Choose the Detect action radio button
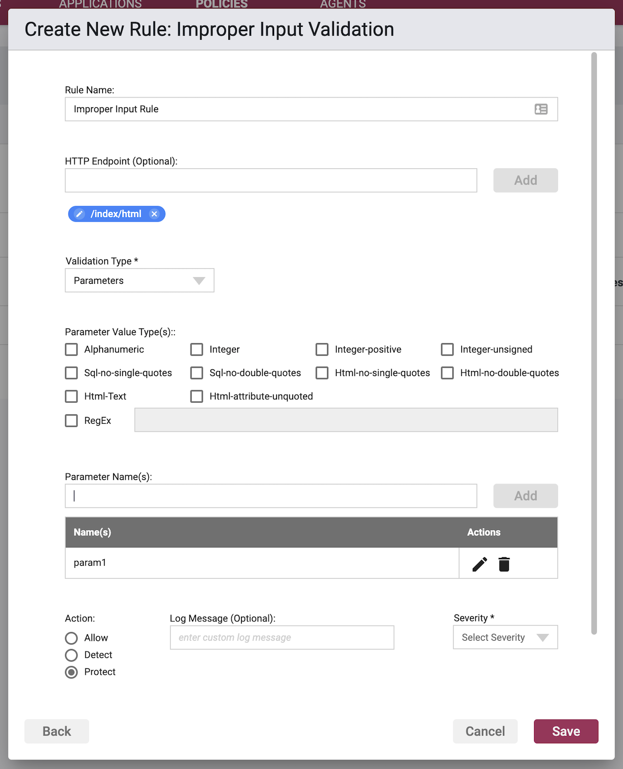Screen dimensions: 623x769 (x=71, y=655)
